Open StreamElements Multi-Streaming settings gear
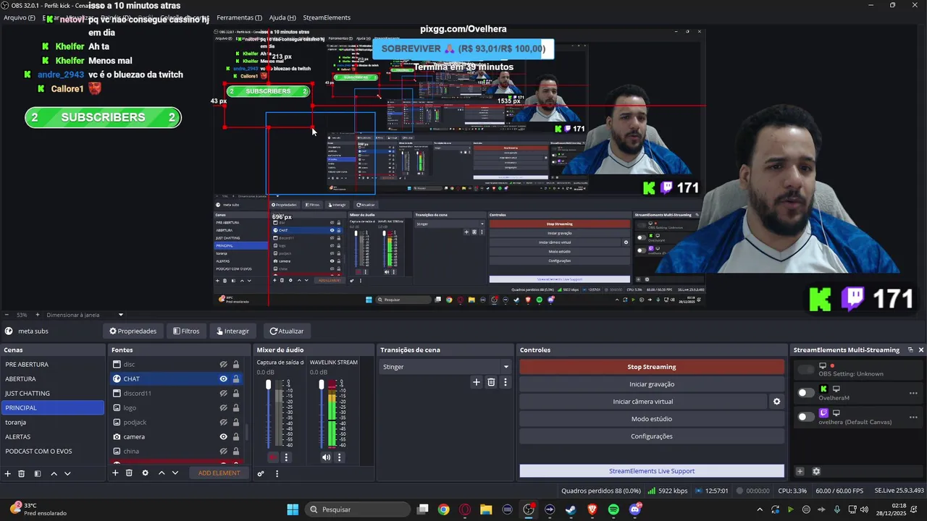The width and height of the screenshot is (927, 521). pyautogui.click(x=816, y=471)
